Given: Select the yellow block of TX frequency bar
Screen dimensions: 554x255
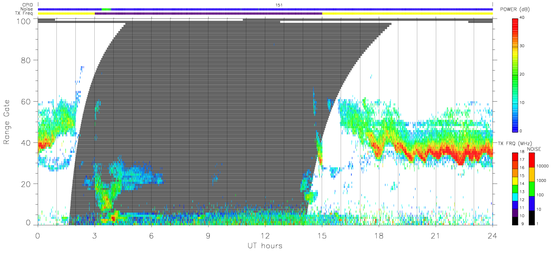Looking at the screenshot, I should click(x=515, y=180).
